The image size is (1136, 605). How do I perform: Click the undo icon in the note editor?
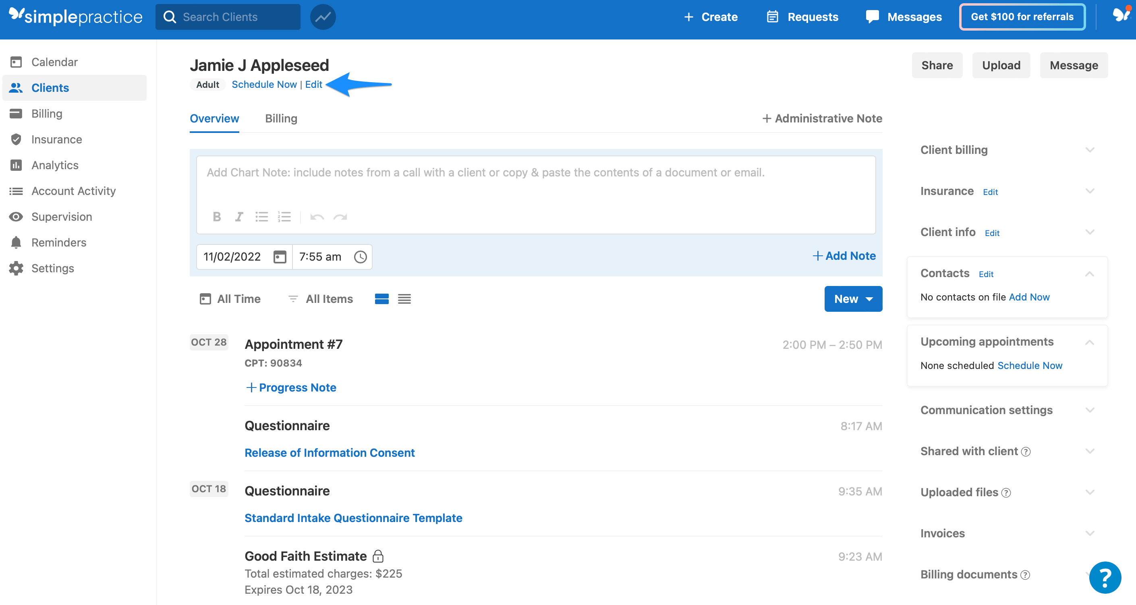point(317,217)
